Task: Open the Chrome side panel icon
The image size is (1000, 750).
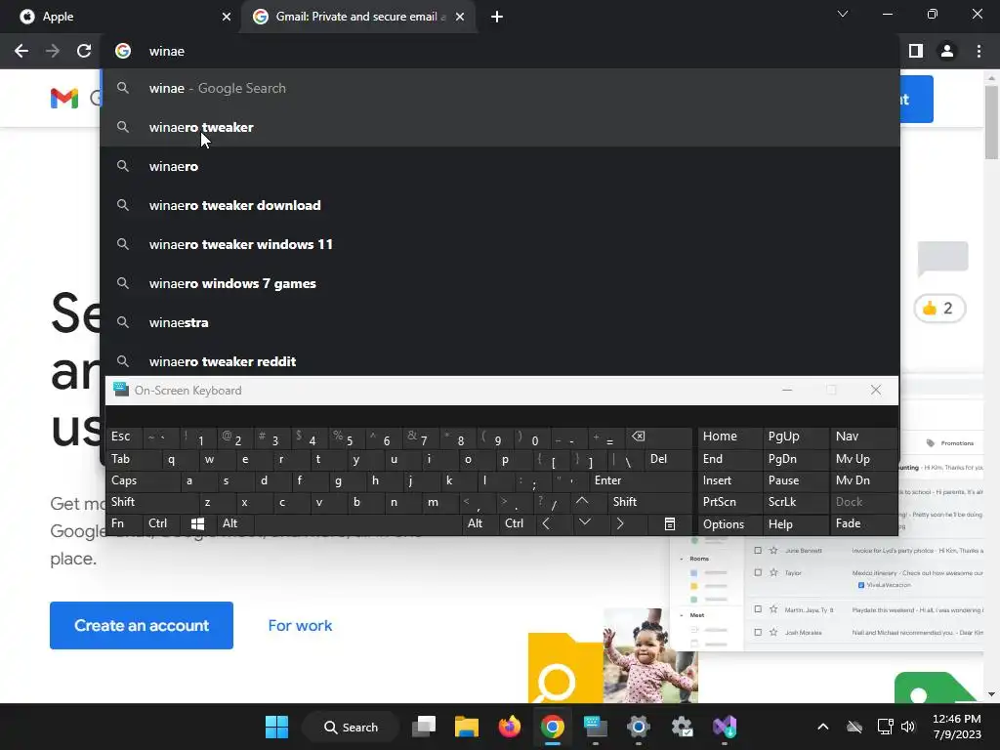Action: click(916, 51)
